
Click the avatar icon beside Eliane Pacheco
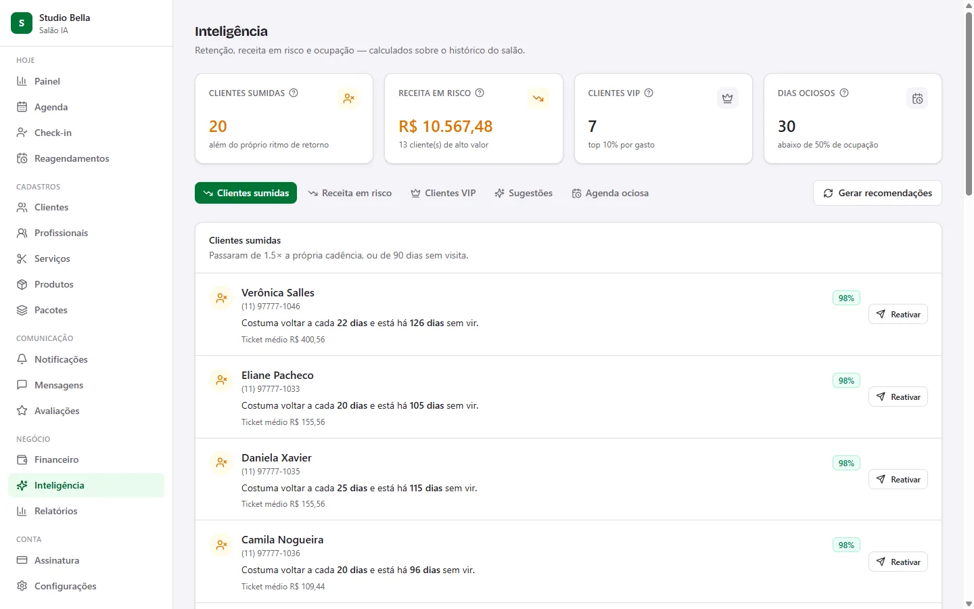[x=221, y=380]
